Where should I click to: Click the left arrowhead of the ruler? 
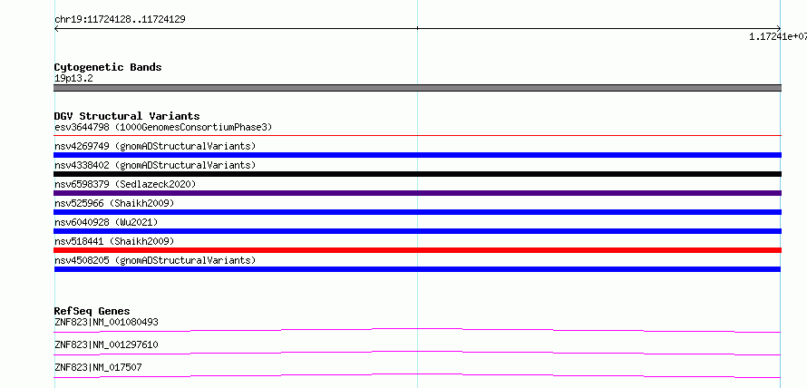pos(56,29)
